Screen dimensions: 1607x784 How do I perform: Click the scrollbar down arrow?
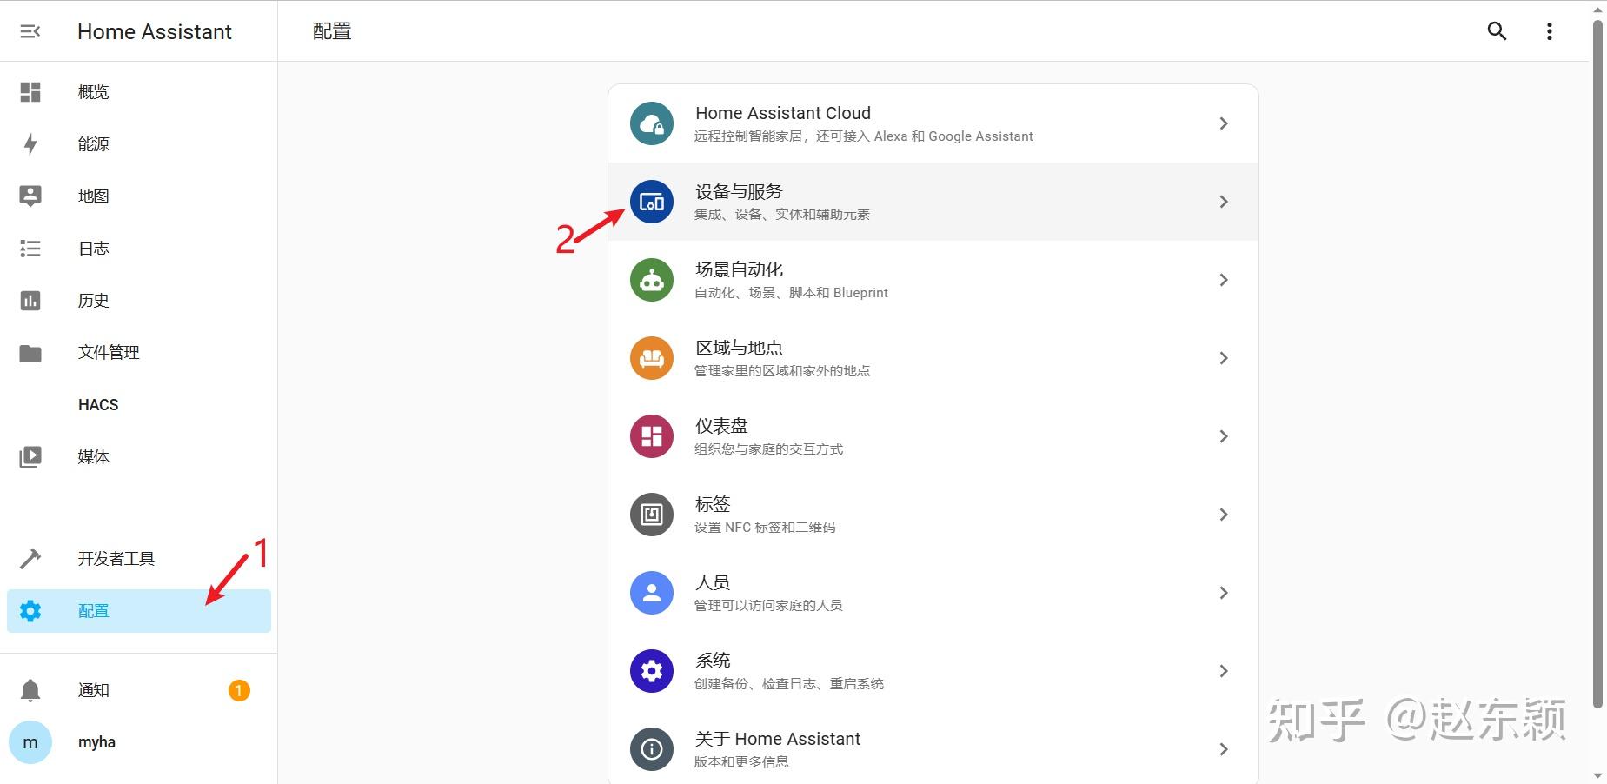(x=1597, y=775)
